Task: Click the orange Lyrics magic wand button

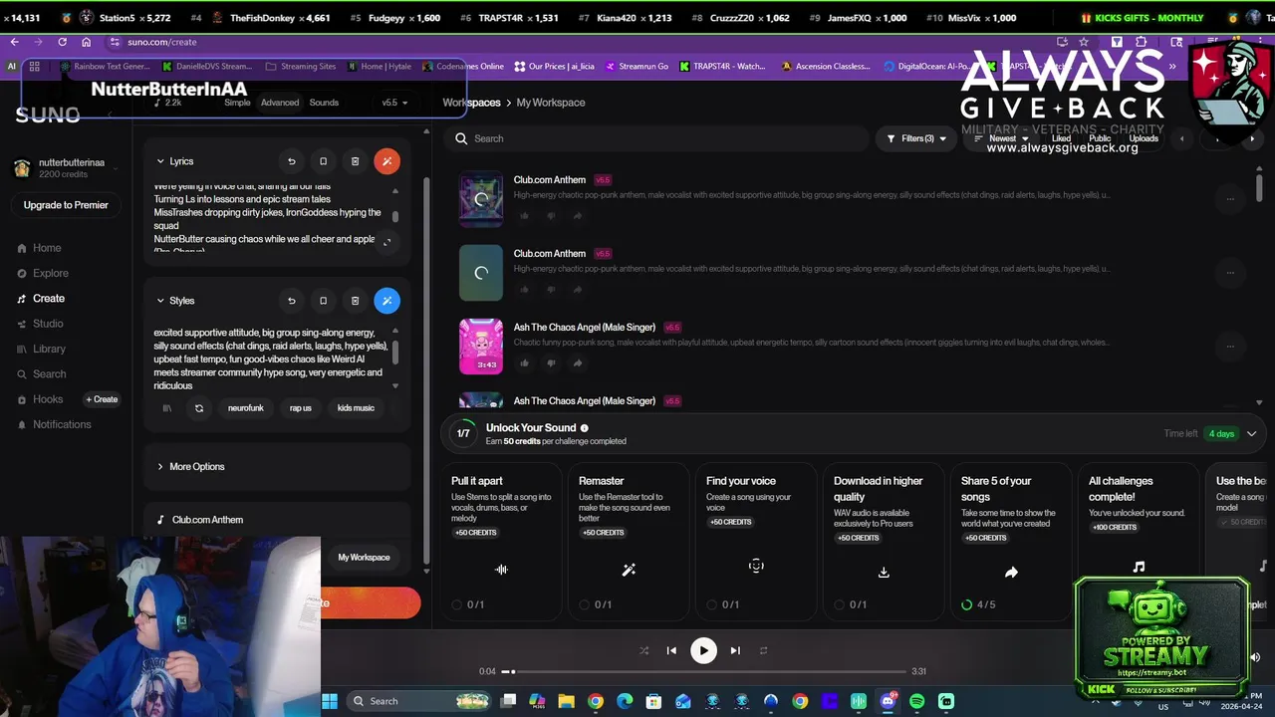Action: tap(386, 161)
